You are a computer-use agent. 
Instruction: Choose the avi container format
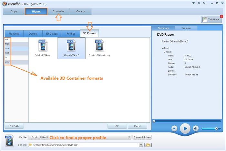pyautogui.click(x=16, y=39)
